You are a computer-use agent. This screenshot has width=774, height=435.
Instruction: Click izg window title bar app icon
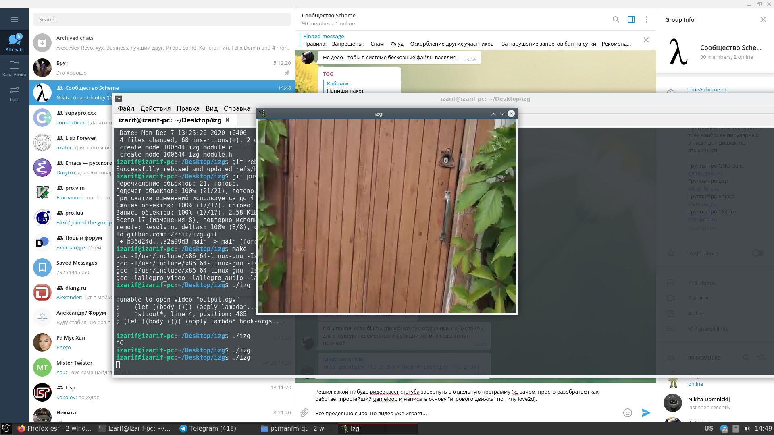pos(263,114)
